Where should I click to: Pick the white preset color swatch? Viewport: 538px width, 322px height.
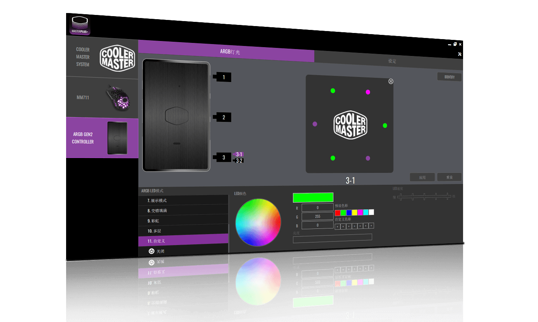tap(371, 212)
